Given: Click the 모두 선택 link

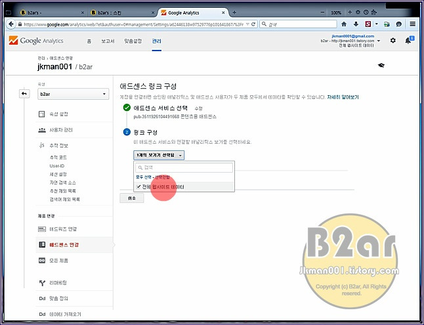Looking at the screenshot, I should coord(144,177).
